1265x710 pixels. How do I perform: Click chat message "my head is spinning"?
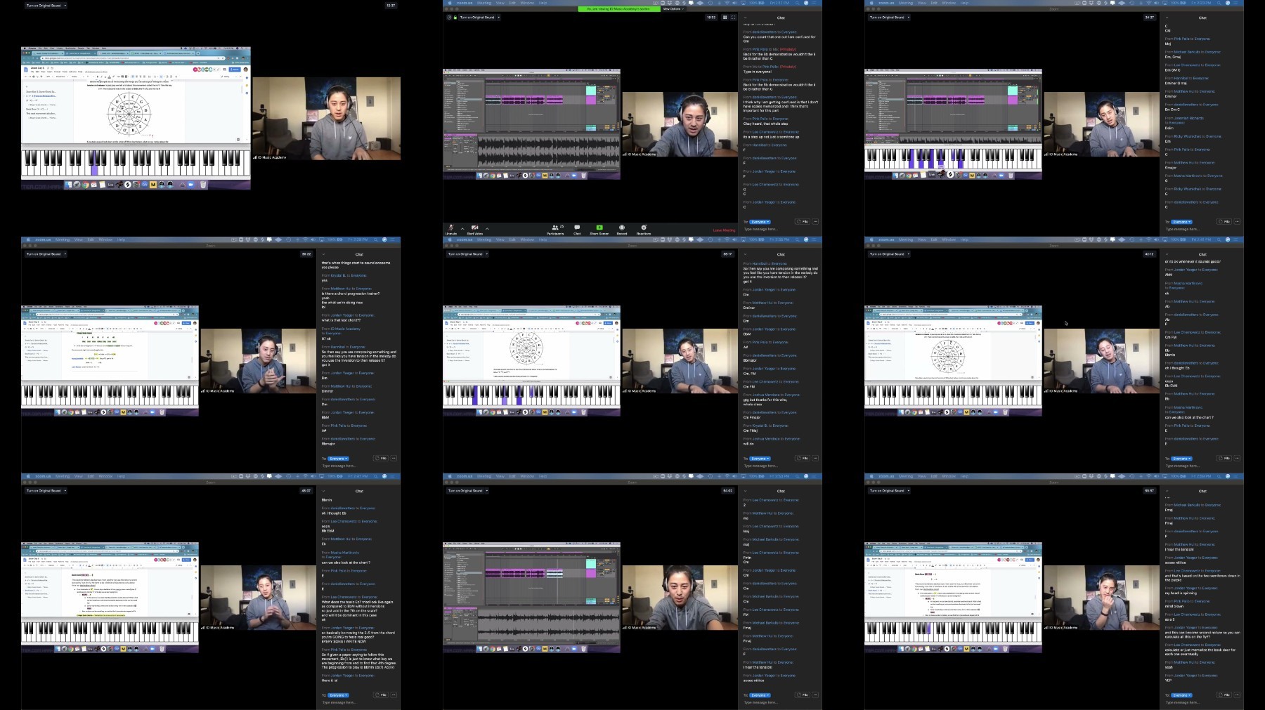pyautogui.click(x=1179, y=593)
